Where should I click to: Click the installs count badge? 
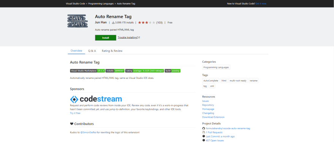pyautogui.click(x=115, y=71)
